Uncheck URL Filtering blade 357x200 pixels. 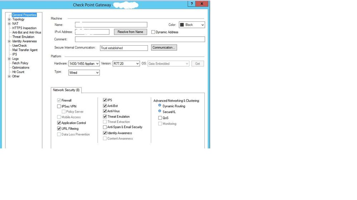coord(59,128)
